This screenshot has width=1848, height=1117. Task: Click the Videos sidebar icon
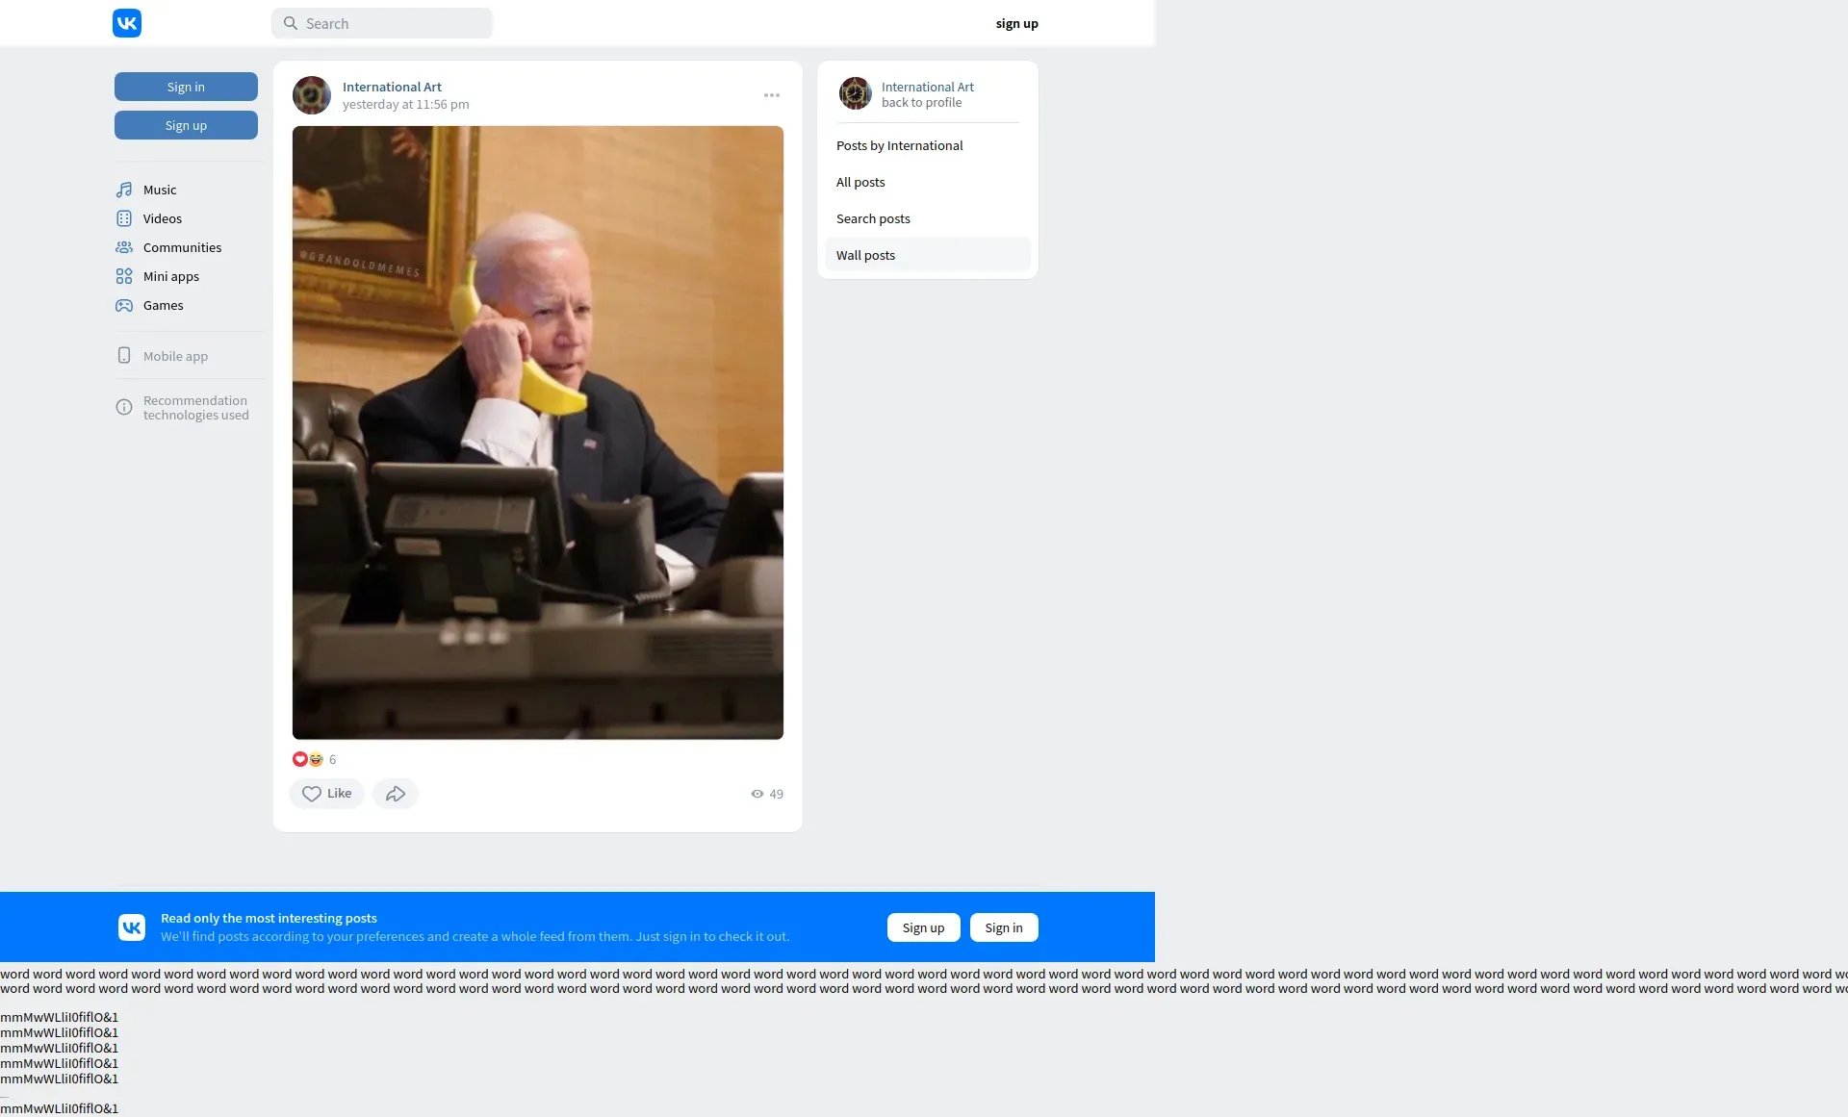[124, 218]
